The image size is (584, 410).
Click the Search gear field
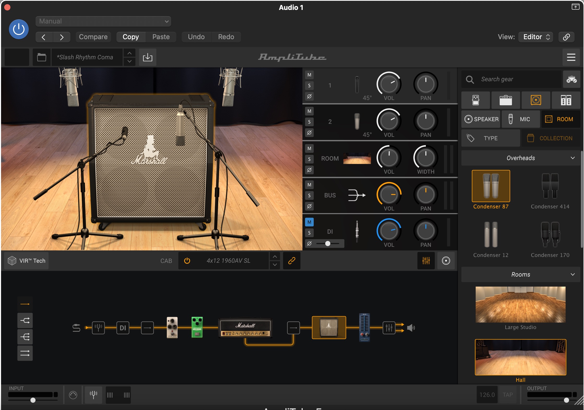(511, 79)
